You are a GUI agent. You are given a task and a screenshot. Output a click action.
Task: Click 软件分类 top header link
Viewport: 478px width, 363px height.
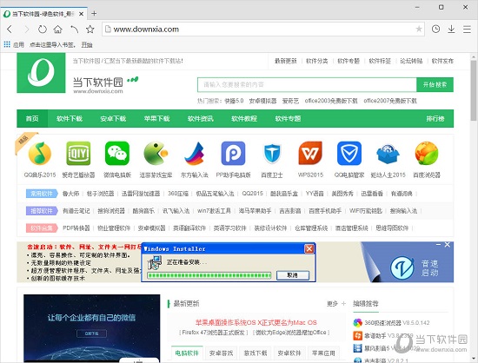317,61
